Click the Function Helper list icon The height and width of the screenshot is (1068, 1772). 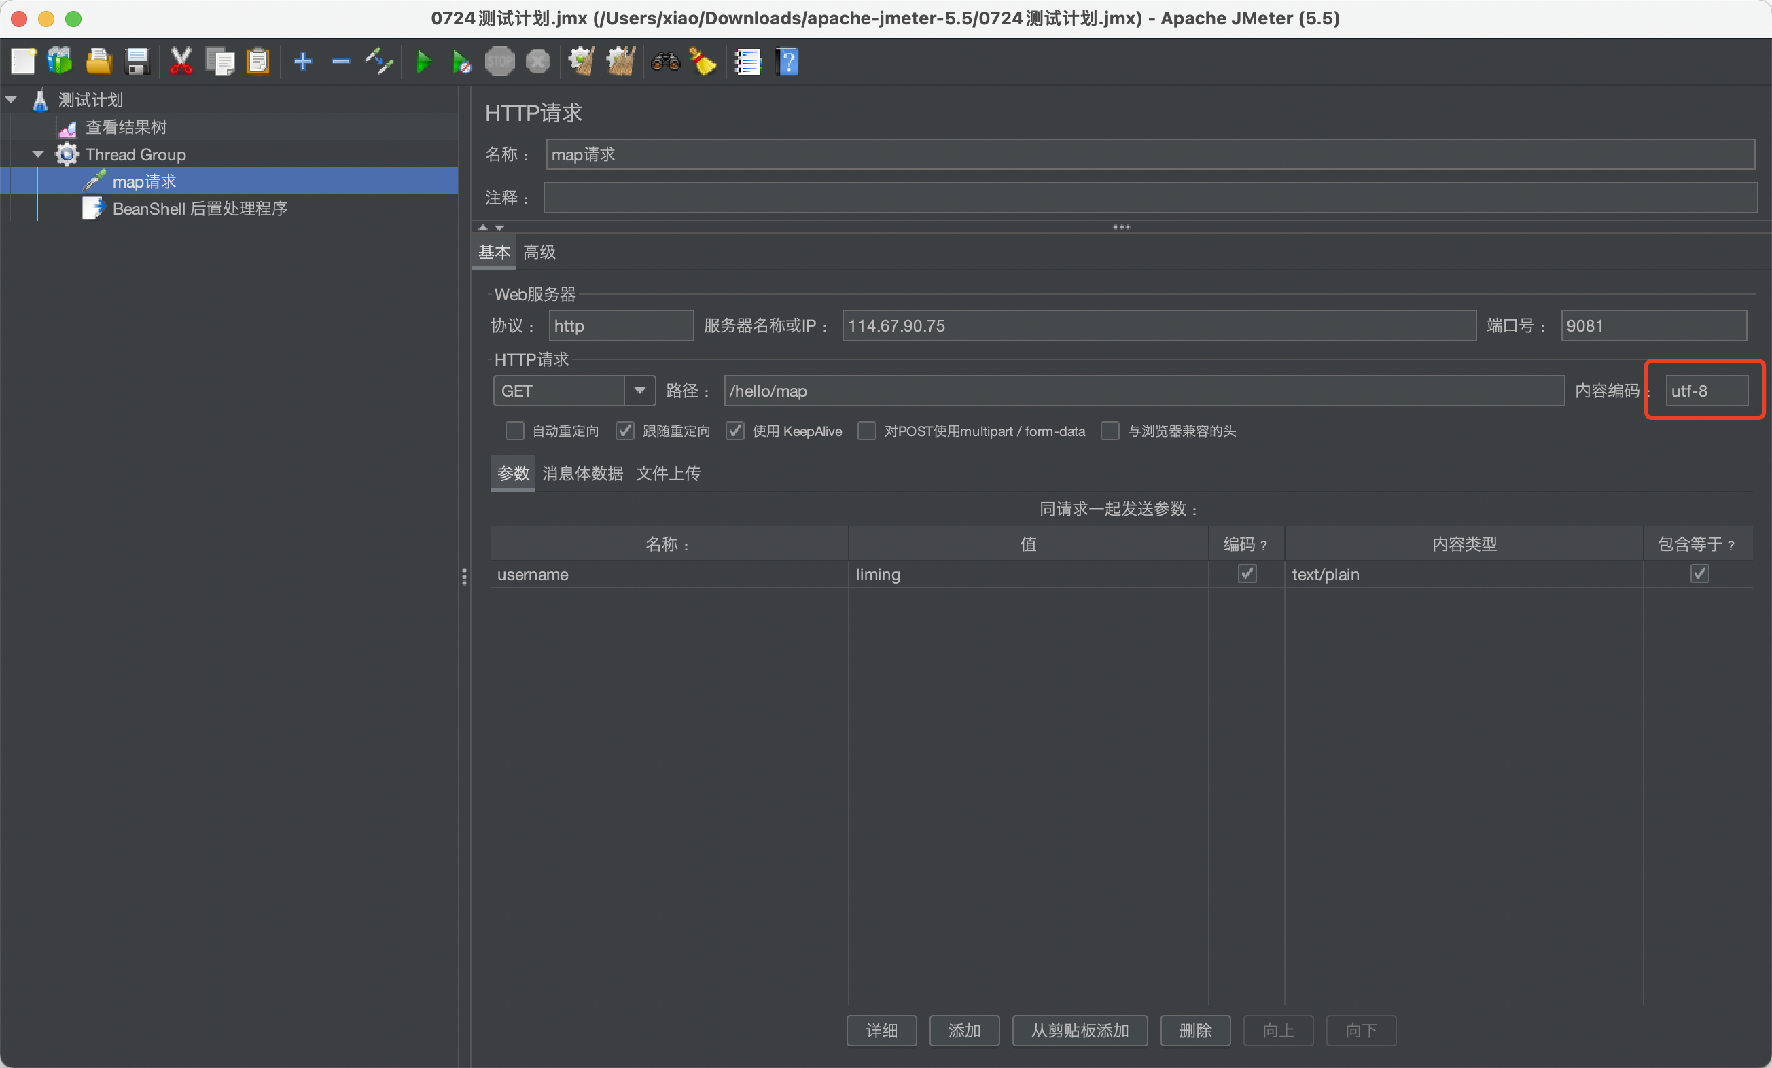tap(747, 62)
